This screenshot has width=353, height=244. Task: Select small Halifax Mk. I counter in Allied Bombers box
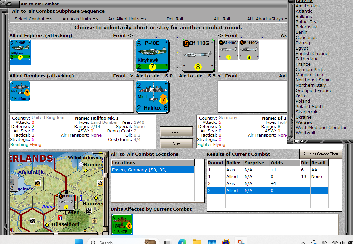[x=20, y=91]
